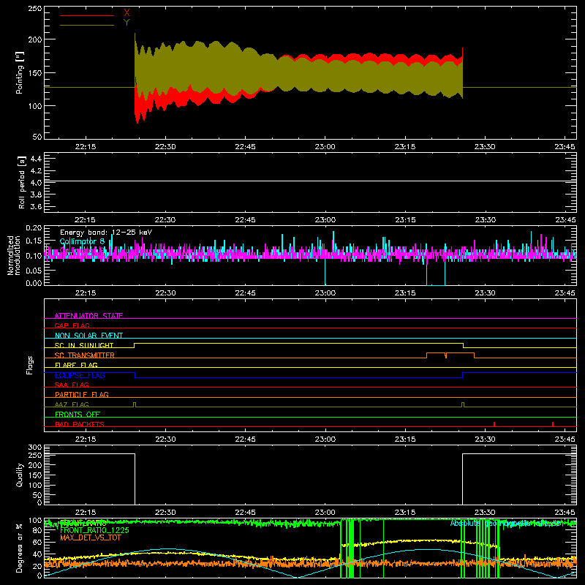Click 23:00 under the Flags panel
The width and height of the screenshot is (585, 585).
[x=325, y=439]
